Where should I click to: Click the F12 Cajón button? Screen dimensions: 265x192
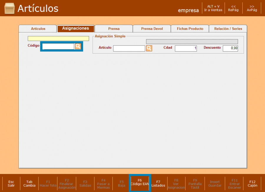point(252,183)
